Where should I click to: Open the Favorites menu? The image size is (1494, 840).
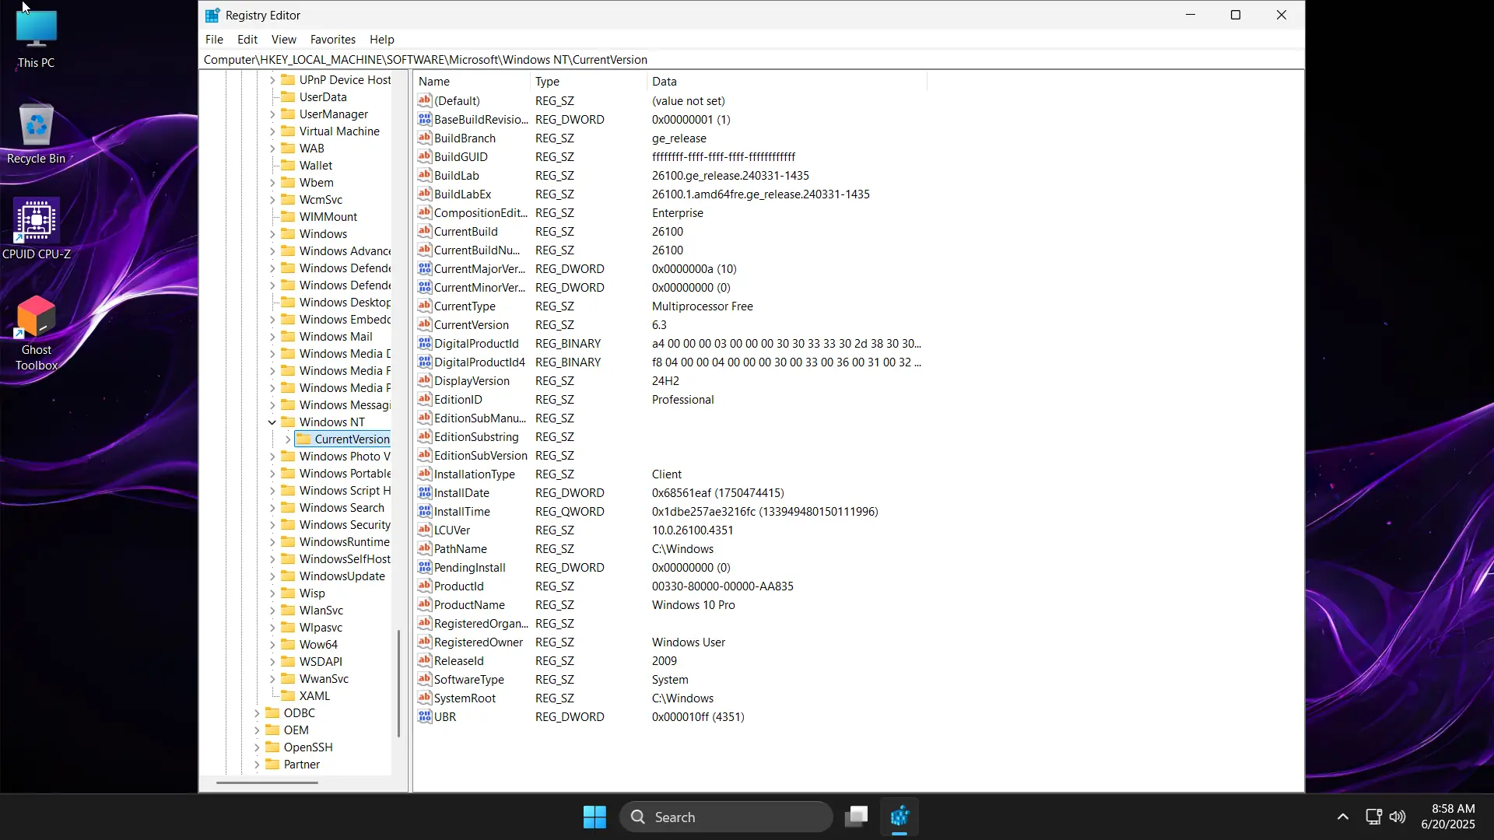pyautogui.click(x=332, y=40)
